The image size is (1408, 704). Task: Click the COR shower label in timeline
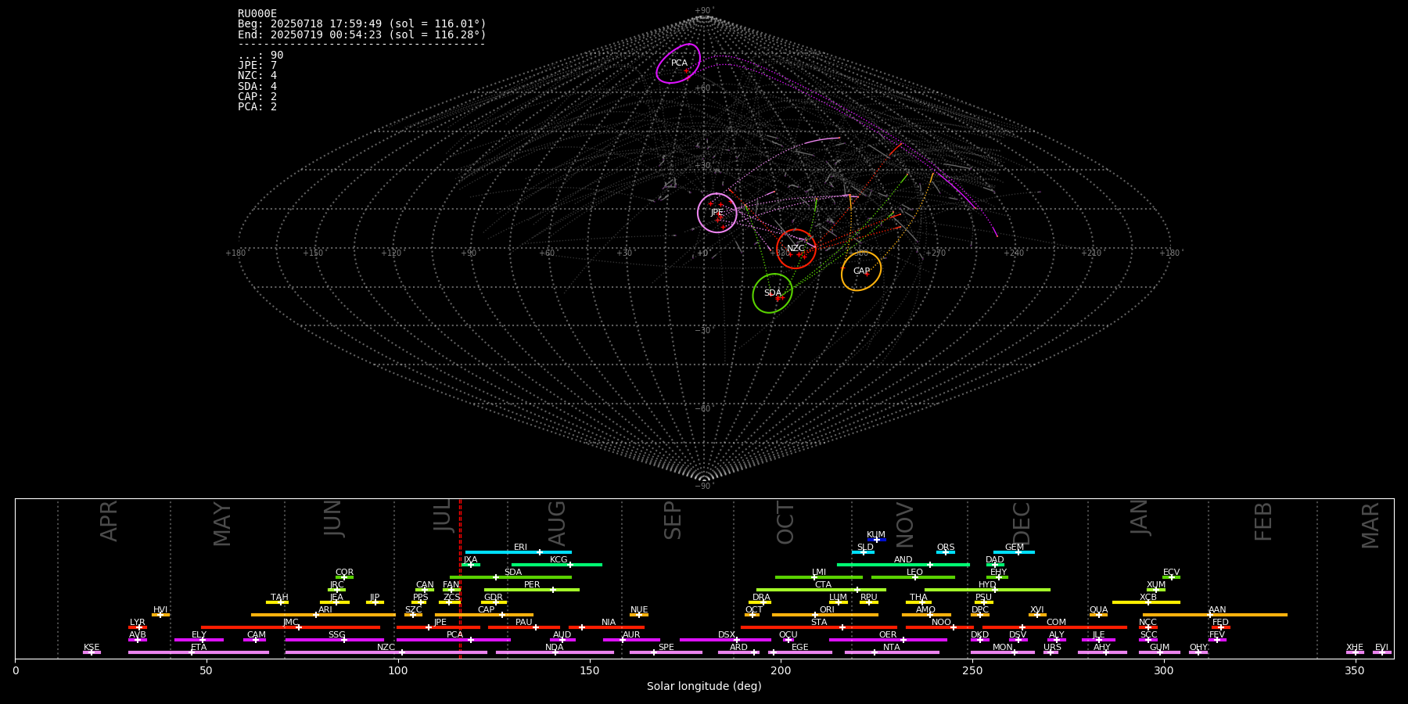345,573
